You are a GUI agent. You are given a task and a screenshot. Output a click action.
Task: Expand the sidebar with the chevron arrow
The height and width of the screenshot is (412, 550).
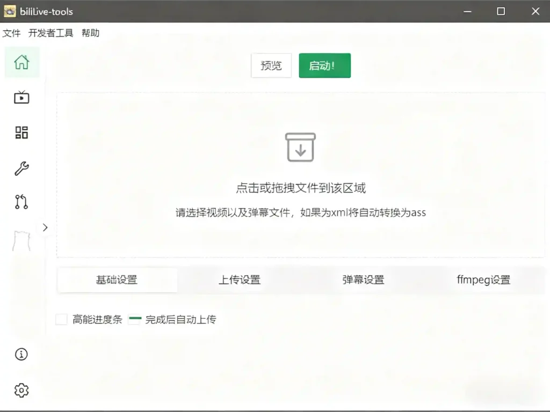coord(45,227)
